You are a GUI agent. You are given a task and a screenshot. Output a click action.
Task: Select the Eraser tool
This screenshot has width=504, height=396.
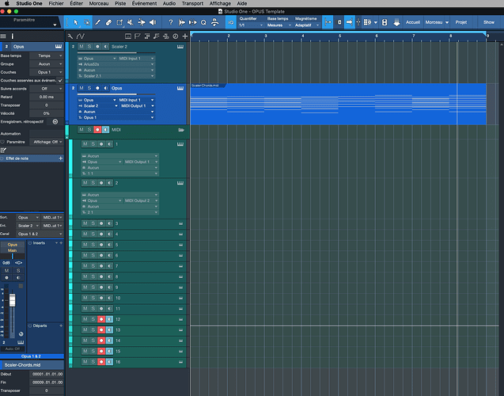point(108,22)
